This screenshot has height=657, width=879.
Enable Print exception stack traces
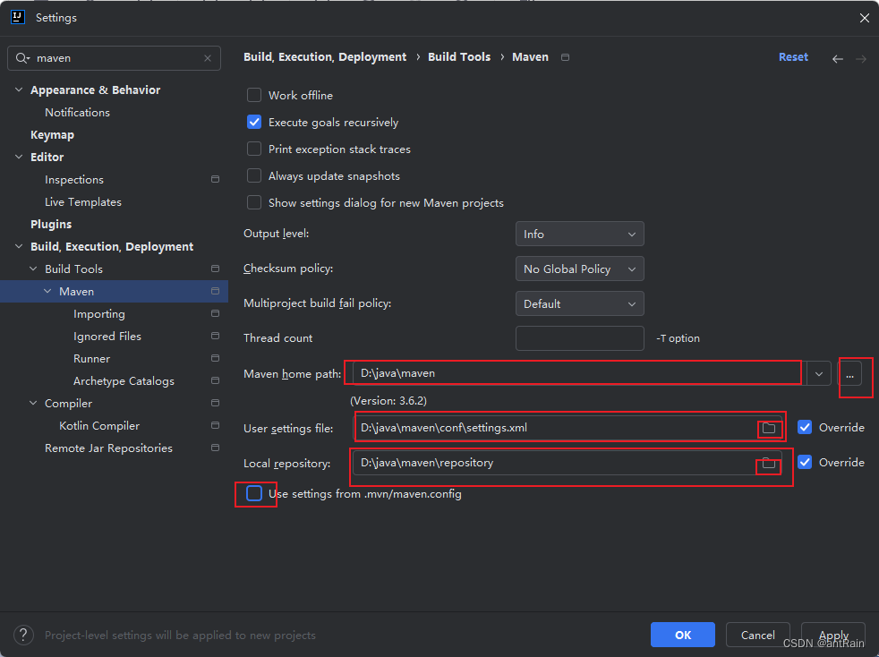click(x=254, y=149)
